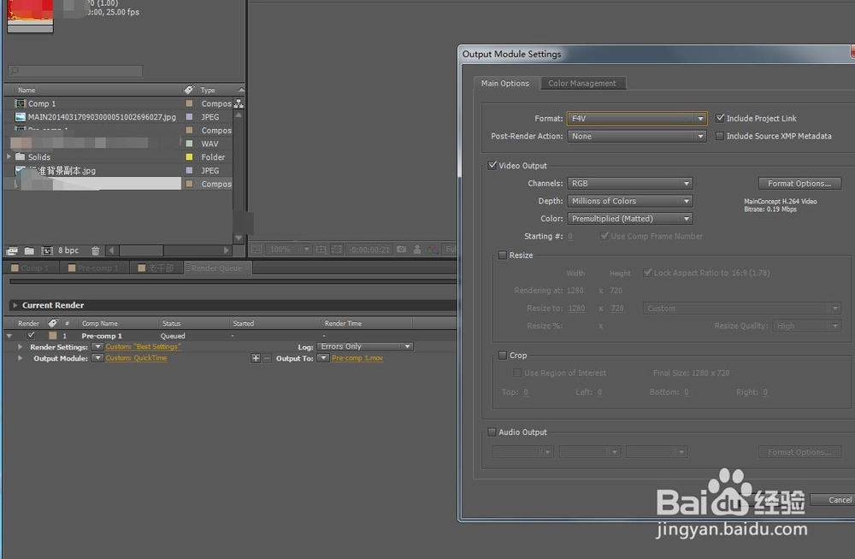Screen dimensions: 855x559
Task: Click the Project panel horizontal scrollbar
Action: click(168, 250)
